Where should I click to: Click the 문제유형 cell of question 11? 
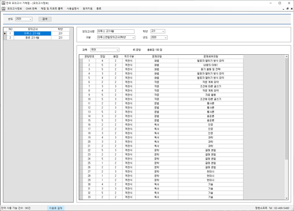(x=157, y=104)
